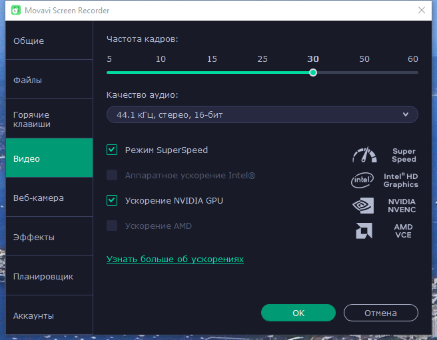Switch to the Файлы tab
Viewport: 437px width, 340px height.
pos(49,80)
